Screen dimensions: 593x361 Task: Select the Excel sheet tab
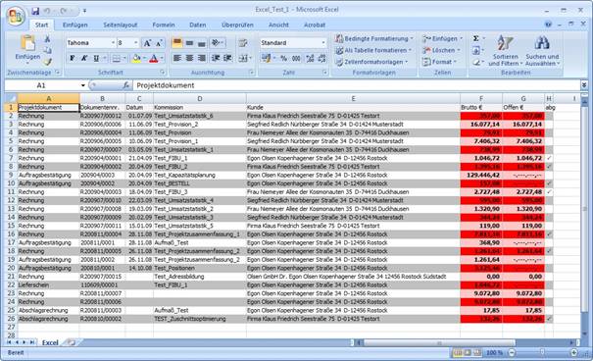tap(50, 342)
